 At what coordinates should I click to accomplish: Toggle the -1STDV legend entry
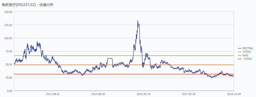[245, 59]
